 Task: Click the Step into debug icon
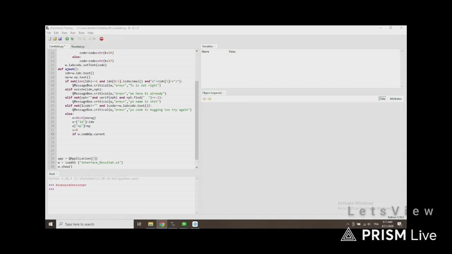[84, 39]
